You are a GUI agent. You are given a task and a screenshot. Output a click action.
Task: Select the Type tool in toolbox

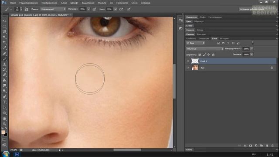(4, 102)
